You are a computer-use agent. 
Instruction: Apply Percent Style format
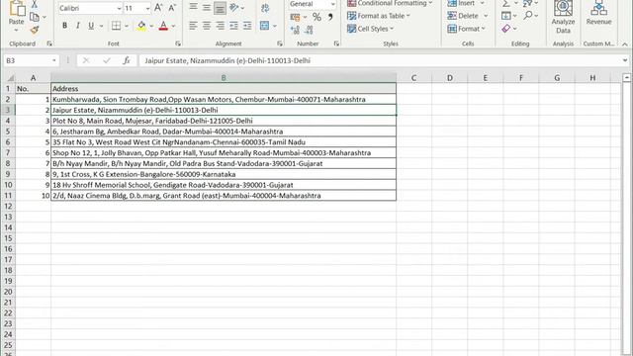coord(316,17)
